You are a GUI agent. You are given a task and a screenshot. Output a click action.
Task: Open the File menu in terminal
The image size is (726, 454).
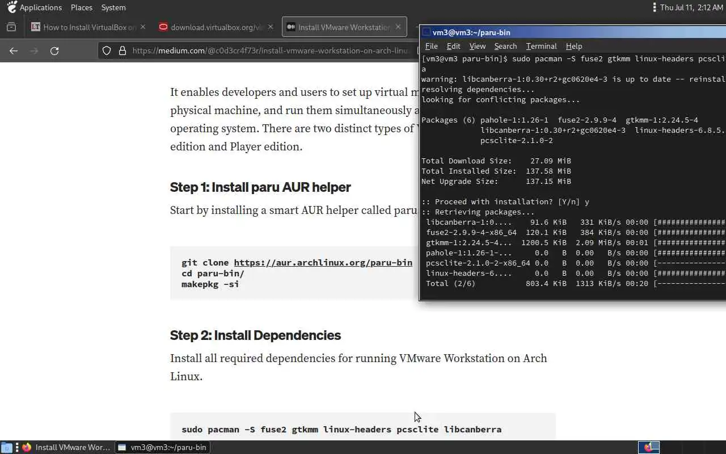click(431, 46)
